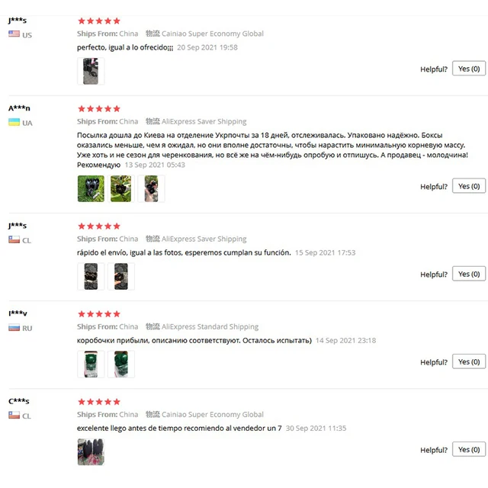The height and width of the screenshot is (488, 488).
Task: Click the US flag icon under J***s
Action: tap(14, 34)
